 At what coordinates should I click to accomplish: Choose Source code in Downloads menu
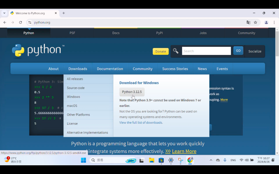tap(88, 88)
